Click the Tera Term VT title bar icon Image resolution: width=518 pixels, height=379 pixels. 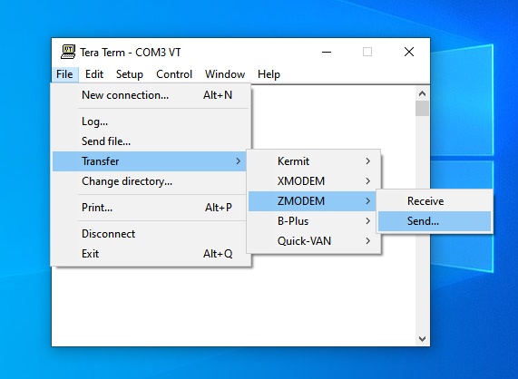click(68, 52)
